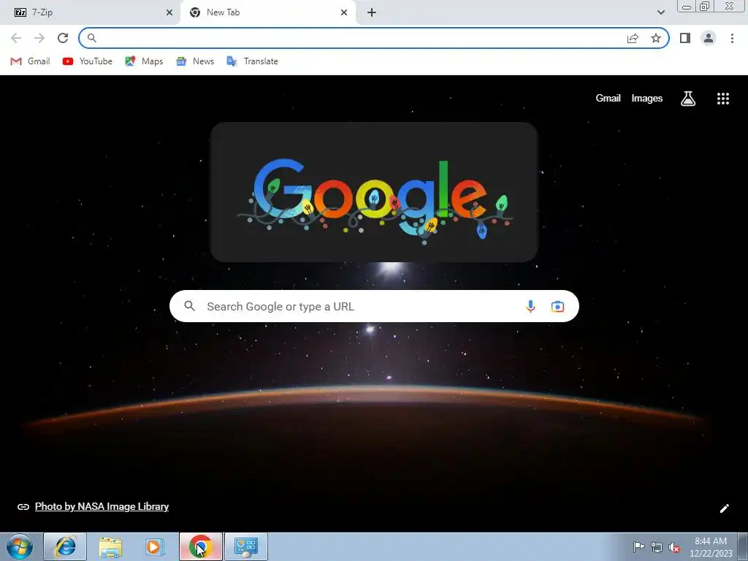Focus the Search Google or type a URL box

[x=374, y=306]
